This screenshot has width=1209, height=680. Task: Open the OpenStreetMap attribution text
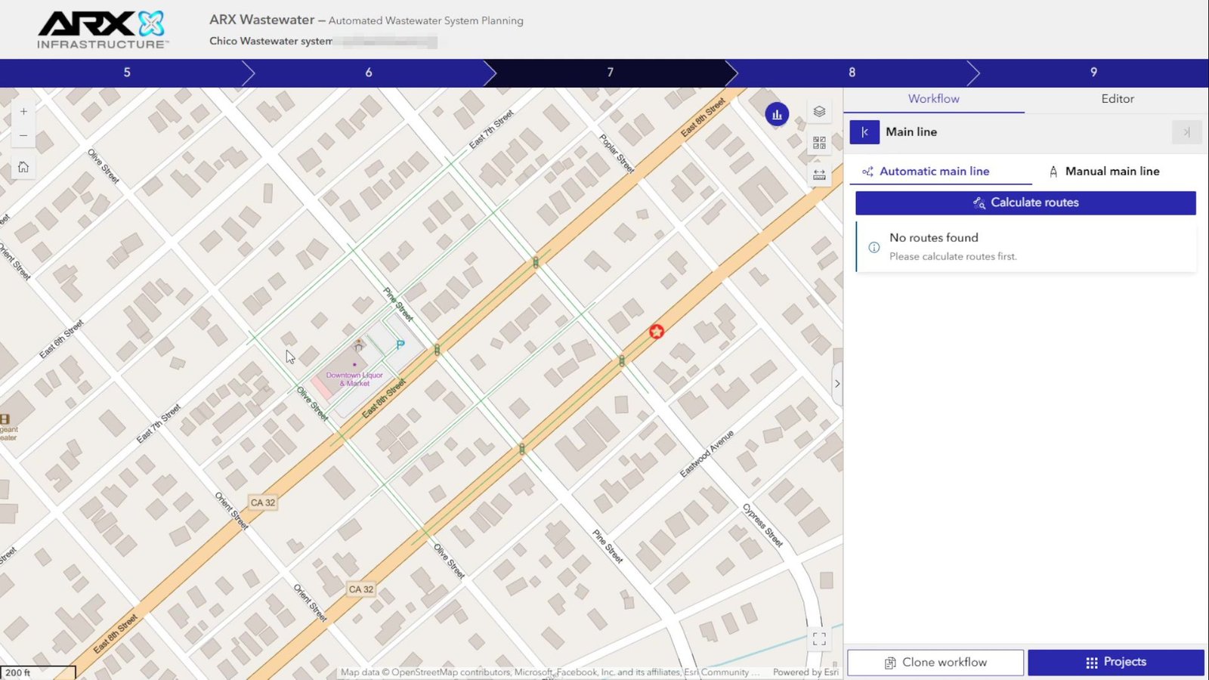coord(549,672)
